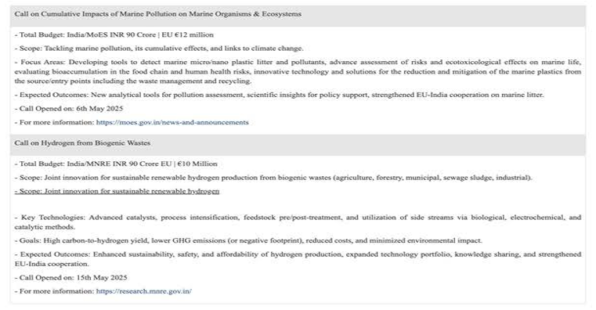This screenshot has height=310, width=596.
Task: Click the Call Opened on 15th May 2025 text
Action: click(x=70, y=278)
